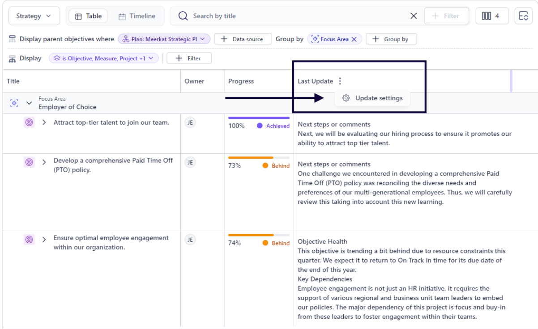Click the Group by add button
The height and width of the screenshot is (329, 538).
[391, 39]
